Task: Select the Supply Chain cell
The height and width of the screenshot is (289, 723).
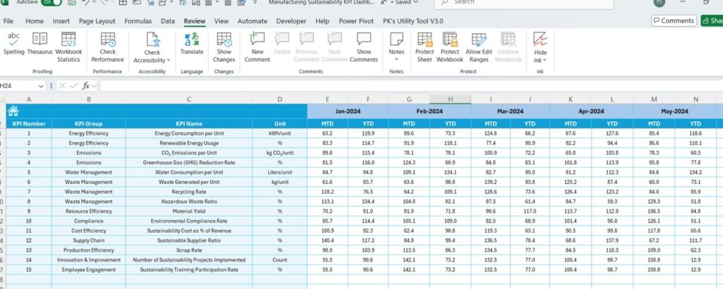Action: click(x=88, y=240)
